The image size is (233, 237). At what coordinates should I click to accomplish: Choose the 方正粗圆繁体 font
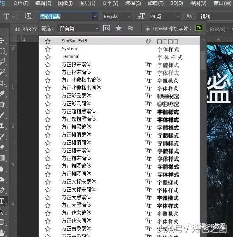(119, 166)
